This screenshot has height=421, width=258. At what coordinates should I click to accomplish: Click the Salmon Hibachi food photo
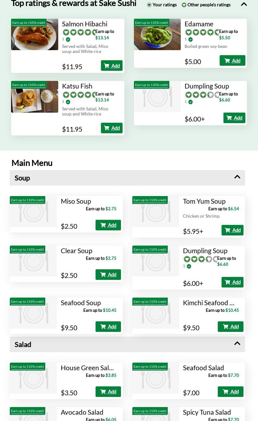(x=35, y=35)
